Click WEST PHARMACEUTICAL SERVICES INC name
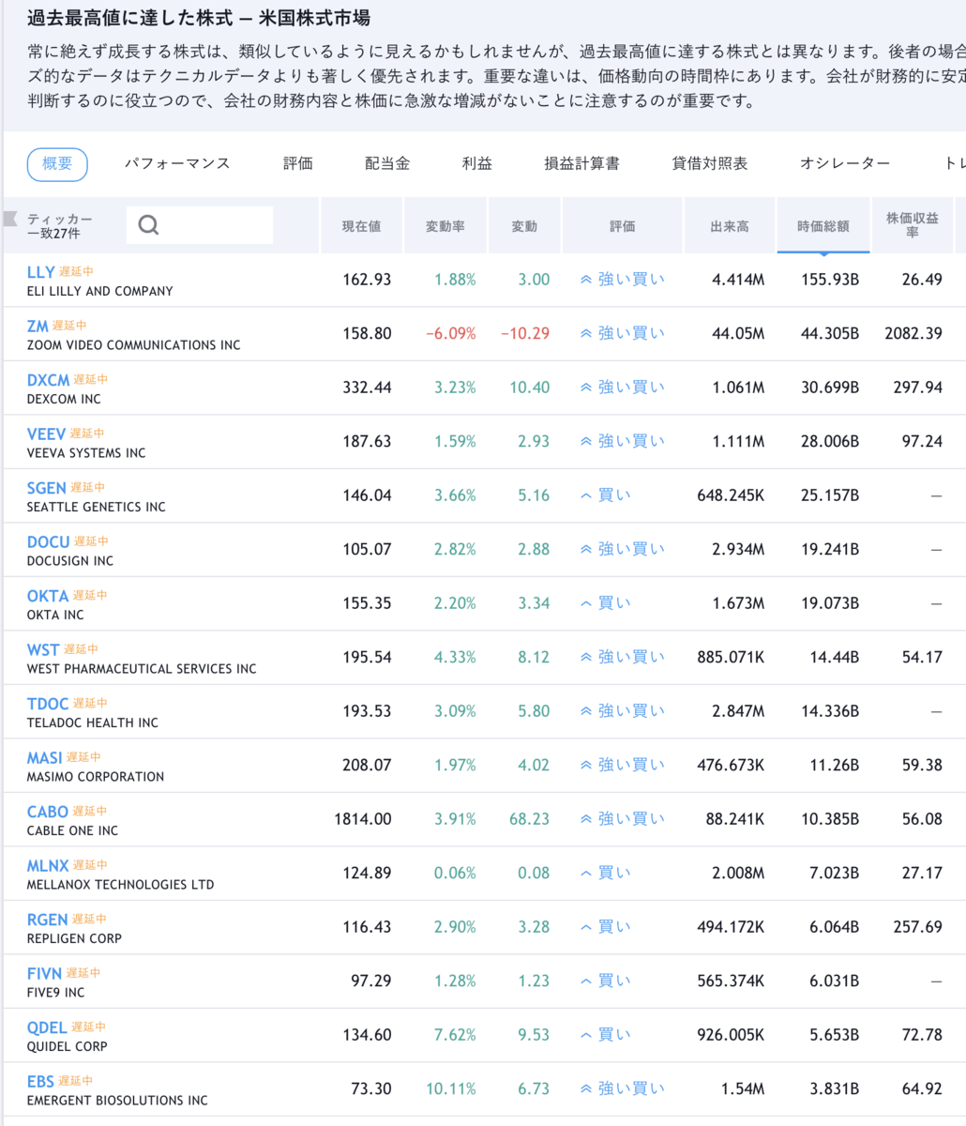966x1126 pixels. coord(142,669)
